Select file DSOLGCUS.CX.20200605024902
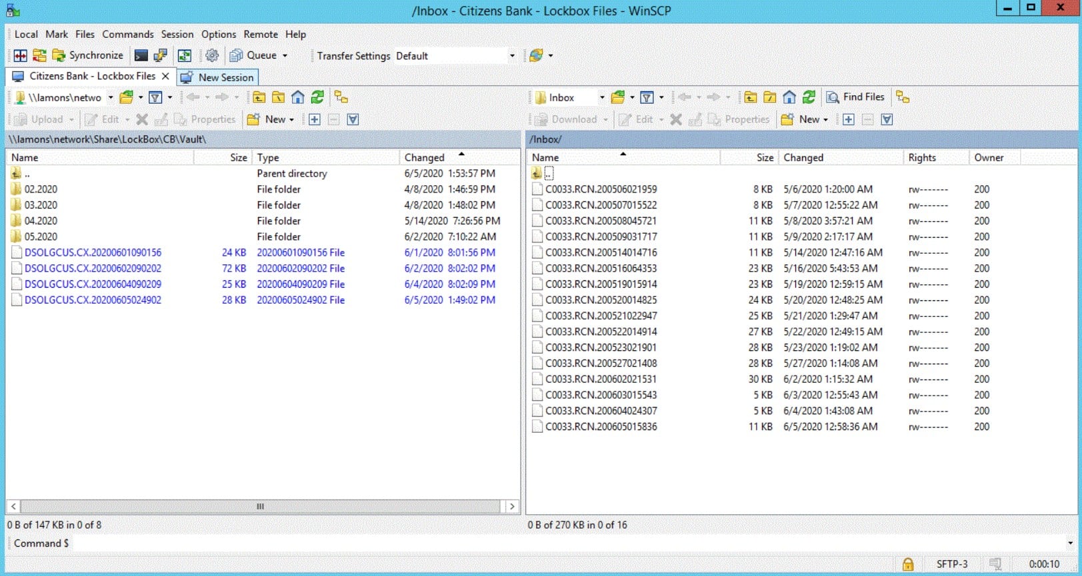Image resolution: width=1082 pixels, height=576 pixels. pyautogui.click(x=93, y=300)
